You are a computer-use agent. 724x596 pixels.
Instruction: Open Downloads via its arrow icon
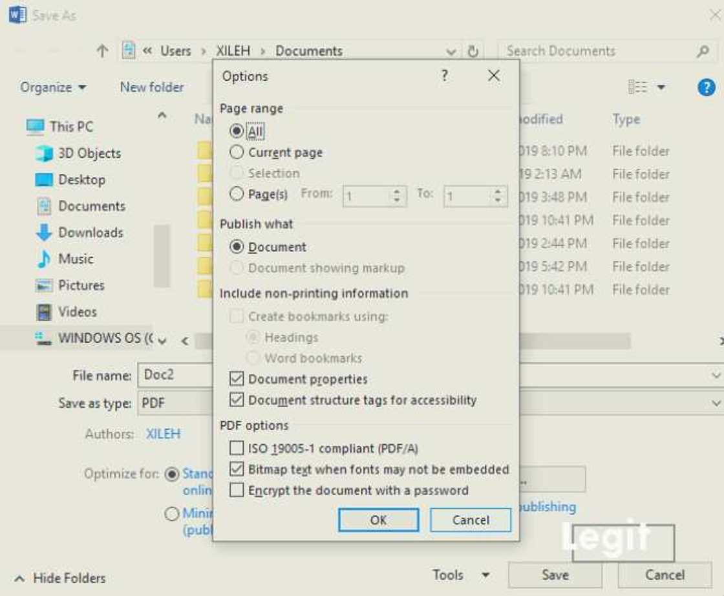pos(44,233)
